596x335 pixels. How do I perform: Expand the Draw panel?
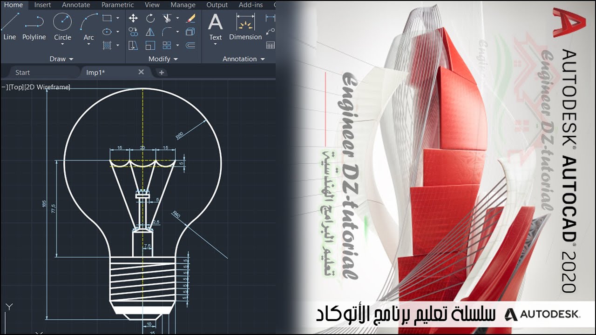(x=61, y=59)
